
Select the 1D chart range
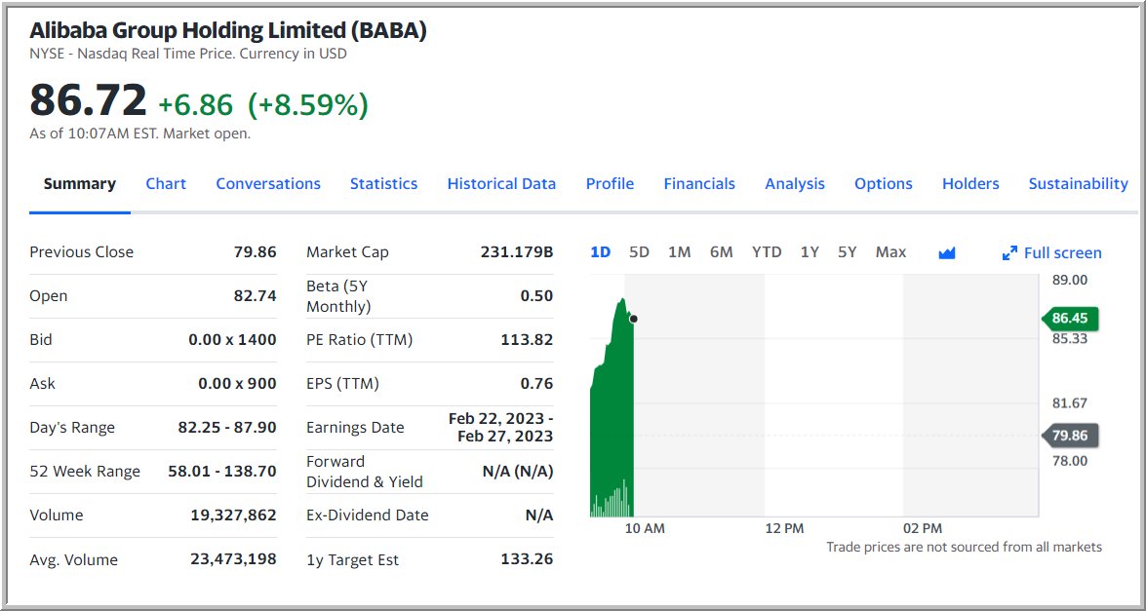tap(600, 252)
